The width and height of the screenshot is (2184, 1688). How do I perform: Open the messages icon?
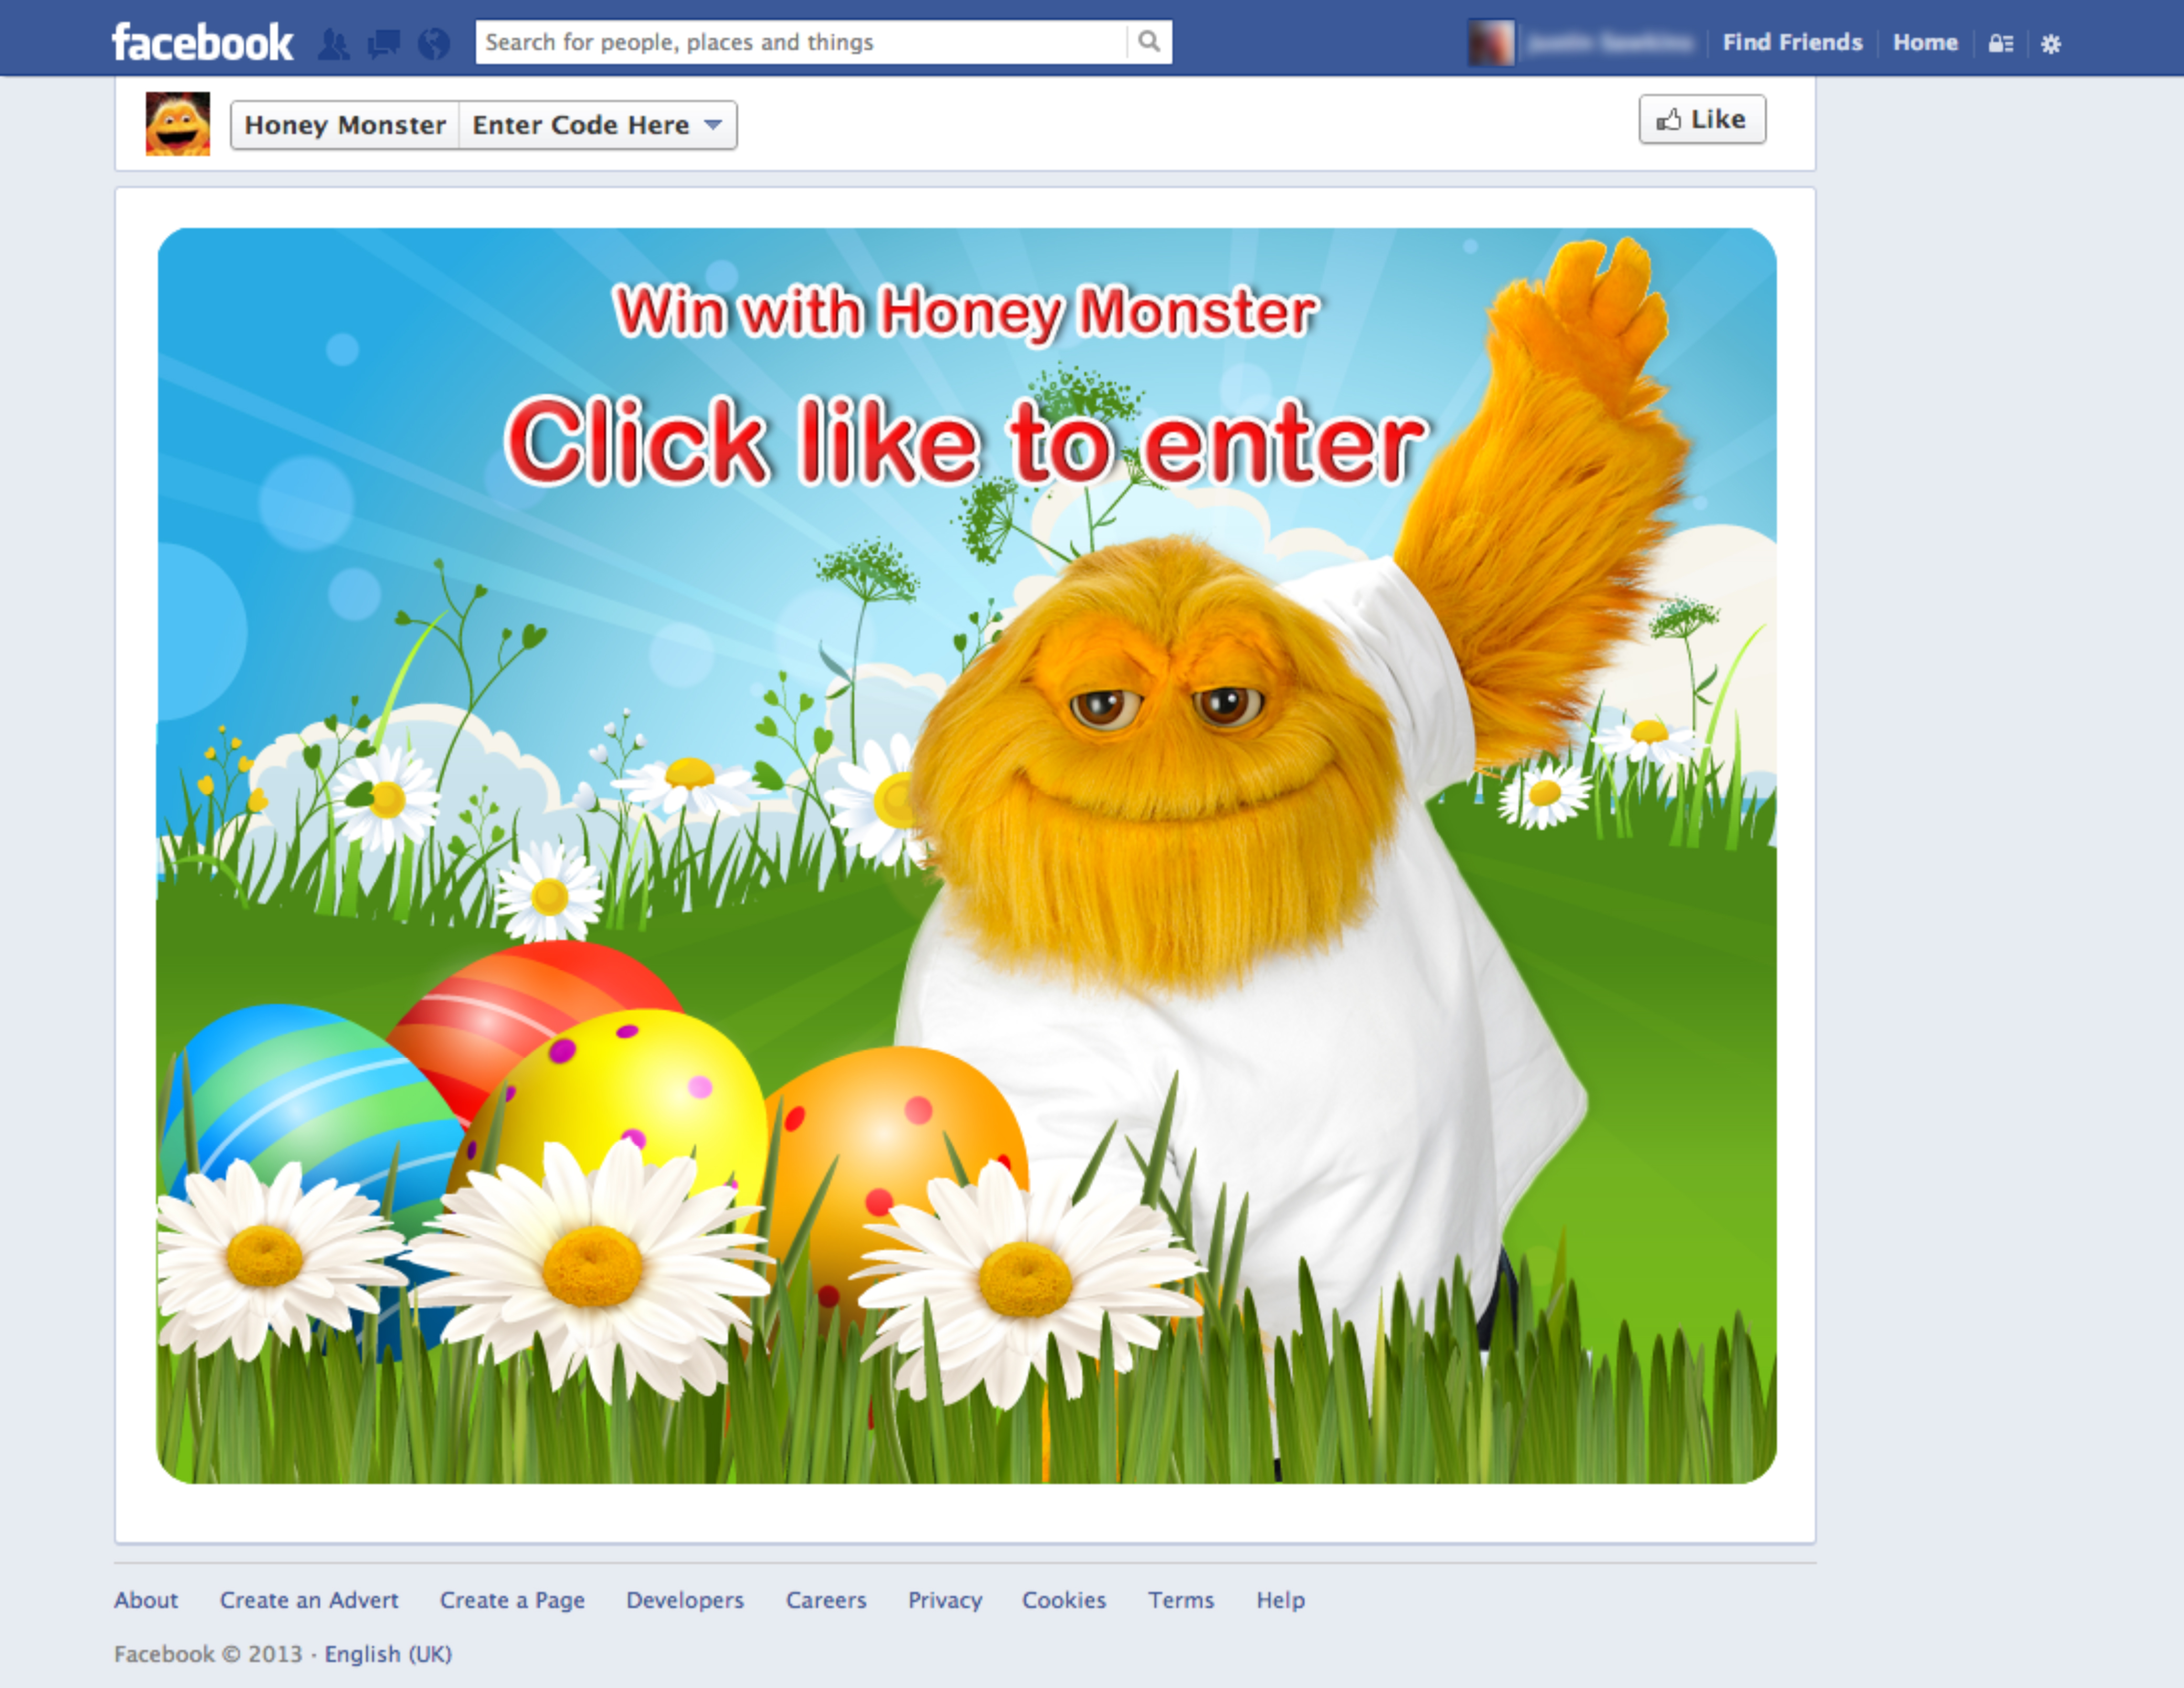tap(384, 44)
